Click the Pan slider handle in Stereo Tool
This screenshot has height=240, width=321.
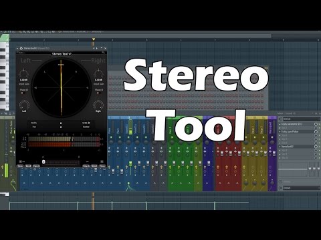(61, 127)
